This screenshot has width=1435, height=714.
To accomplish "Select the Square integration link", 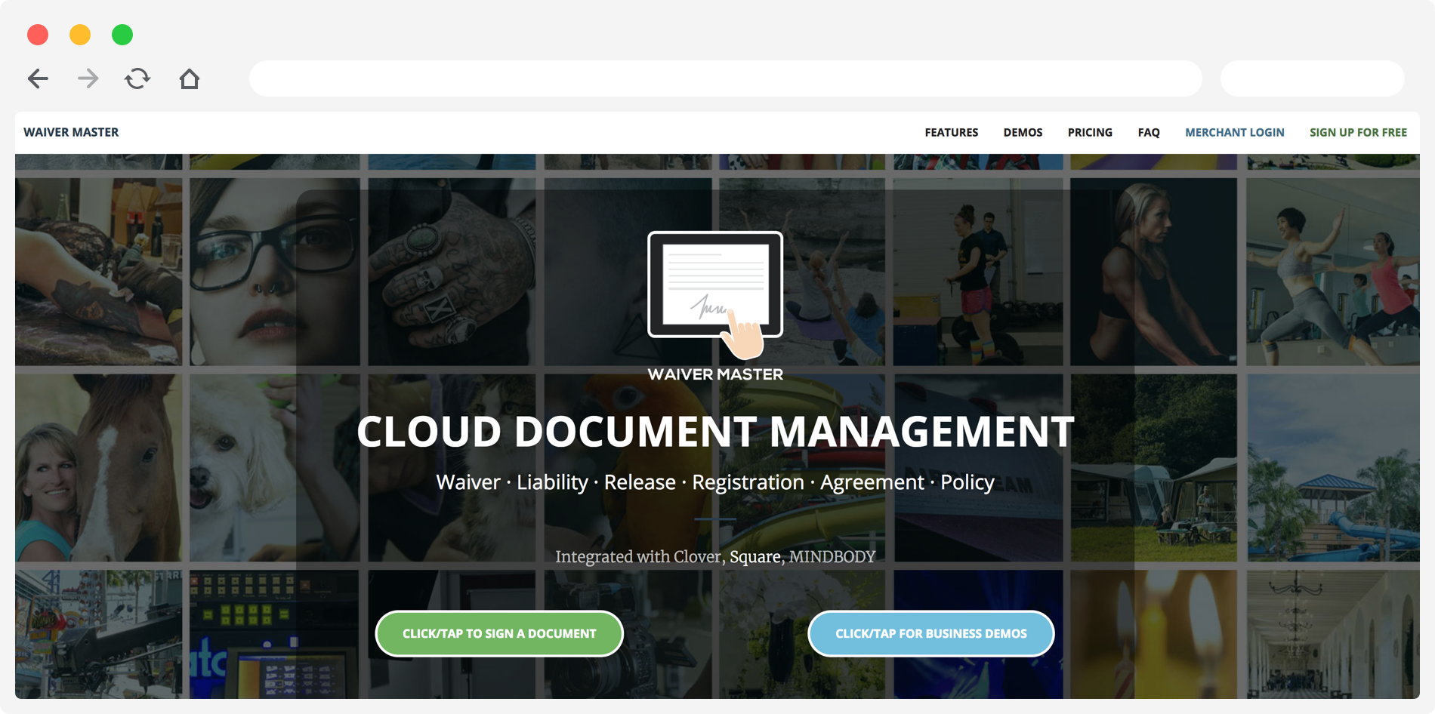I will pos(755,557).
